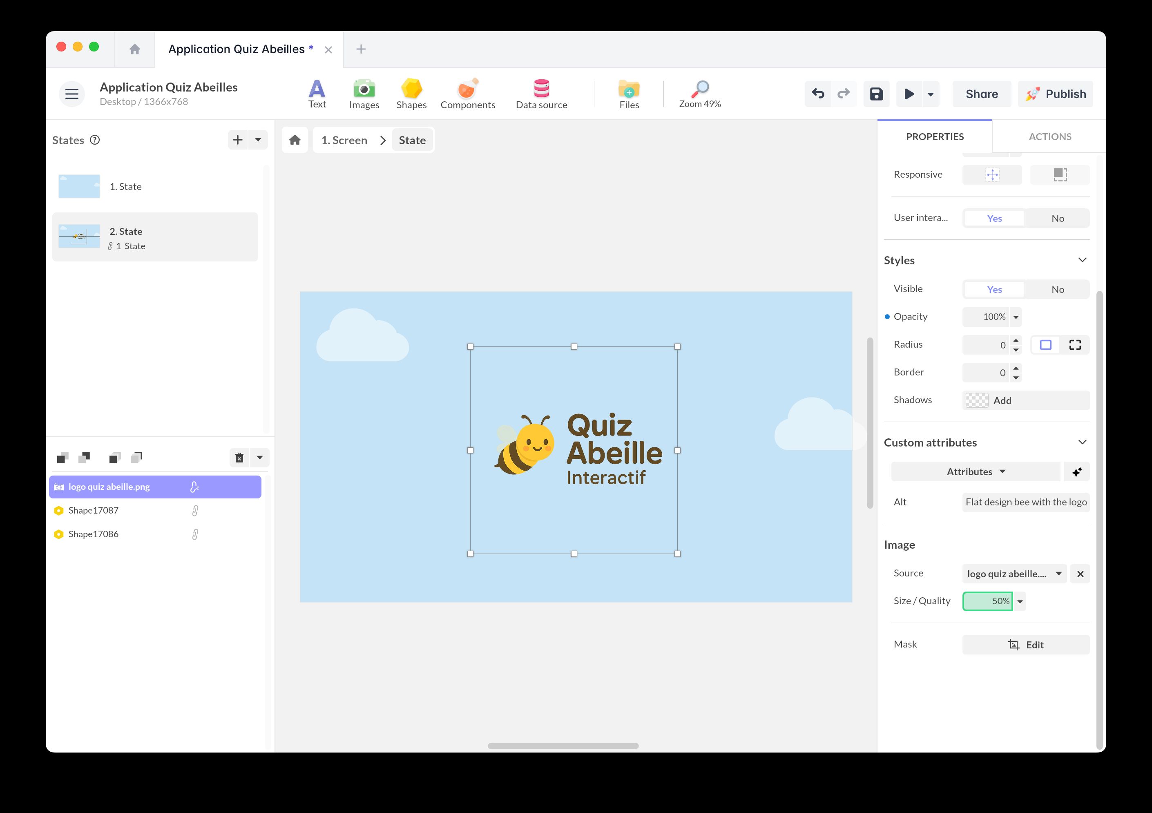Open the Data source tool
Image resolution: width=1152 pixels, height=813 pixels.
(x=541, y=94)
